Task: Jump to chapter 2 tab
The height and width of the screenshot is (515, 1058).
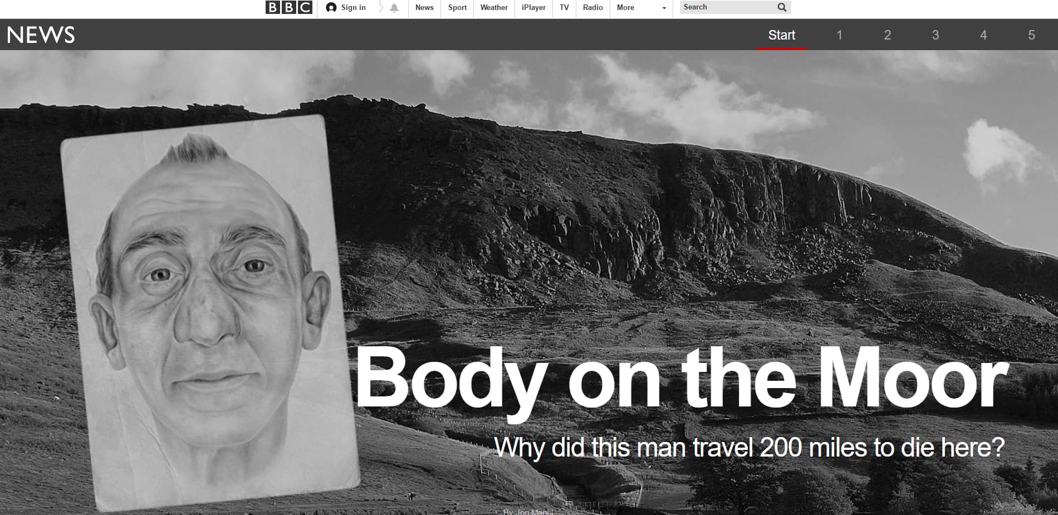Action: click(x=888, y=35)
